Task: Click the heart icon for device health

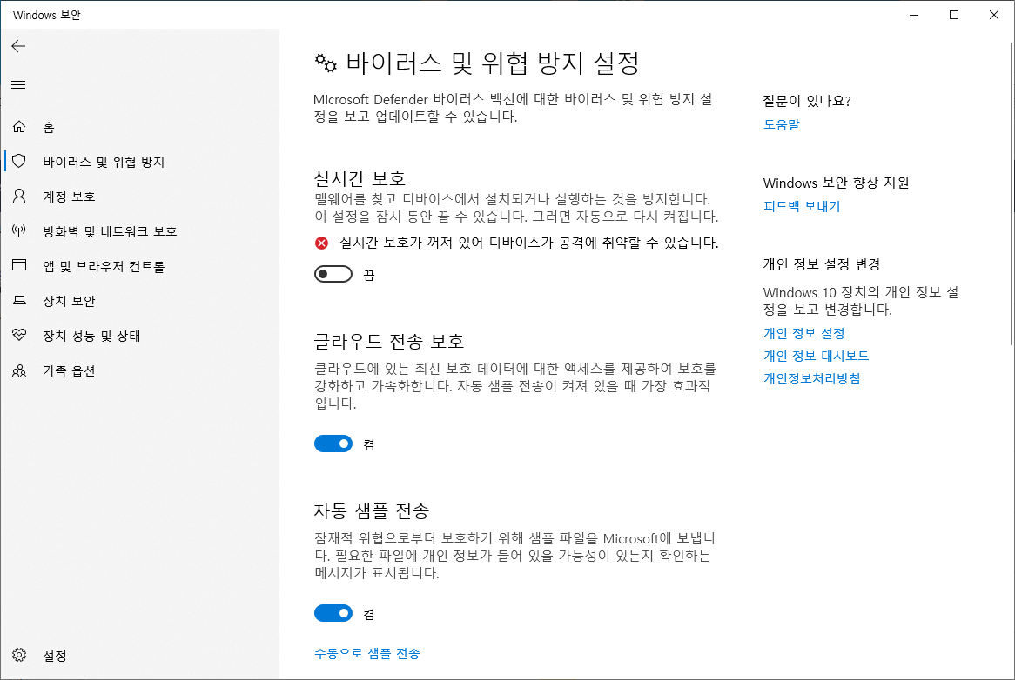Action: tap(19, 335)
